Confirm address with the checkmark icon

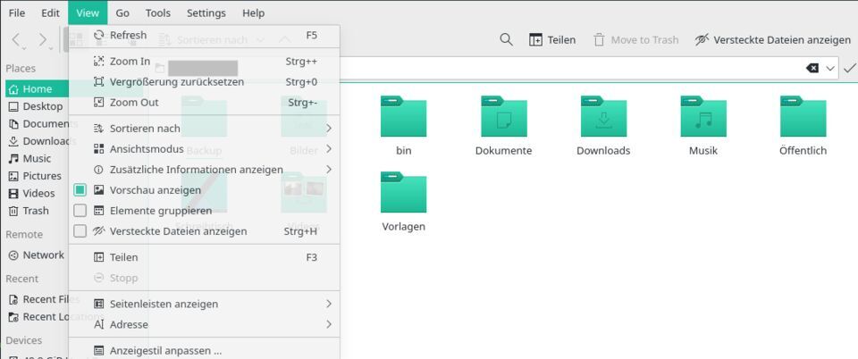coord(849,68)
